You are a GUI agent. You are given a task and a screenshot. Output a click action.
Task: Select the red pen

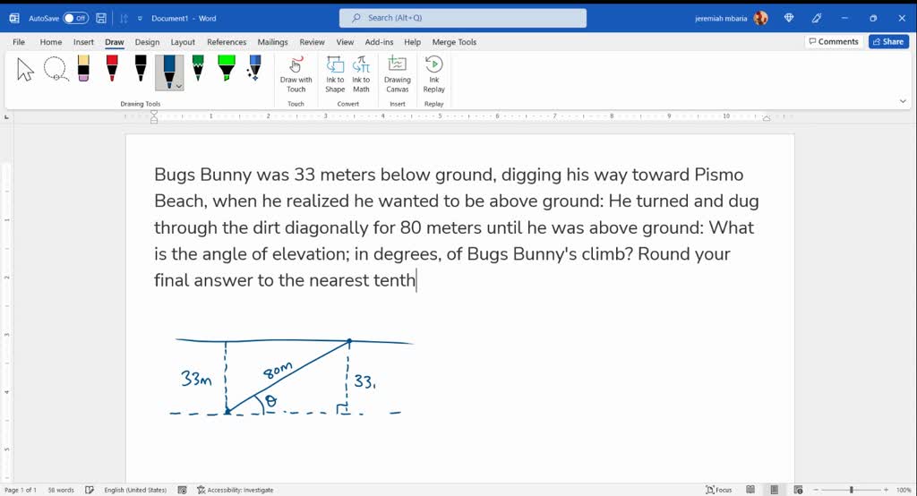tap(112, 68)
